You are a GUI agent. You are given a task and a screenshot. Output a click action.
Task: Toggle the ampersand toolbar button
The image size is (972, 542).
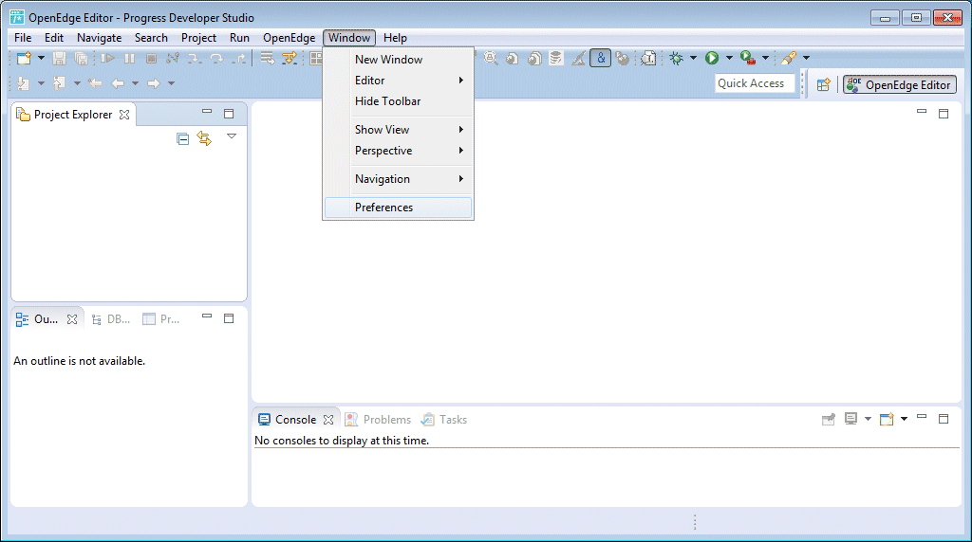[x=601, y=58]
